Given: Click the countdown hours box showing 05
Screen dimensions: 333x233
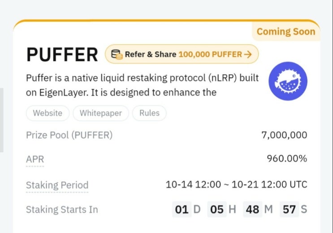Looking at the screenshot, I should point(217,210).
